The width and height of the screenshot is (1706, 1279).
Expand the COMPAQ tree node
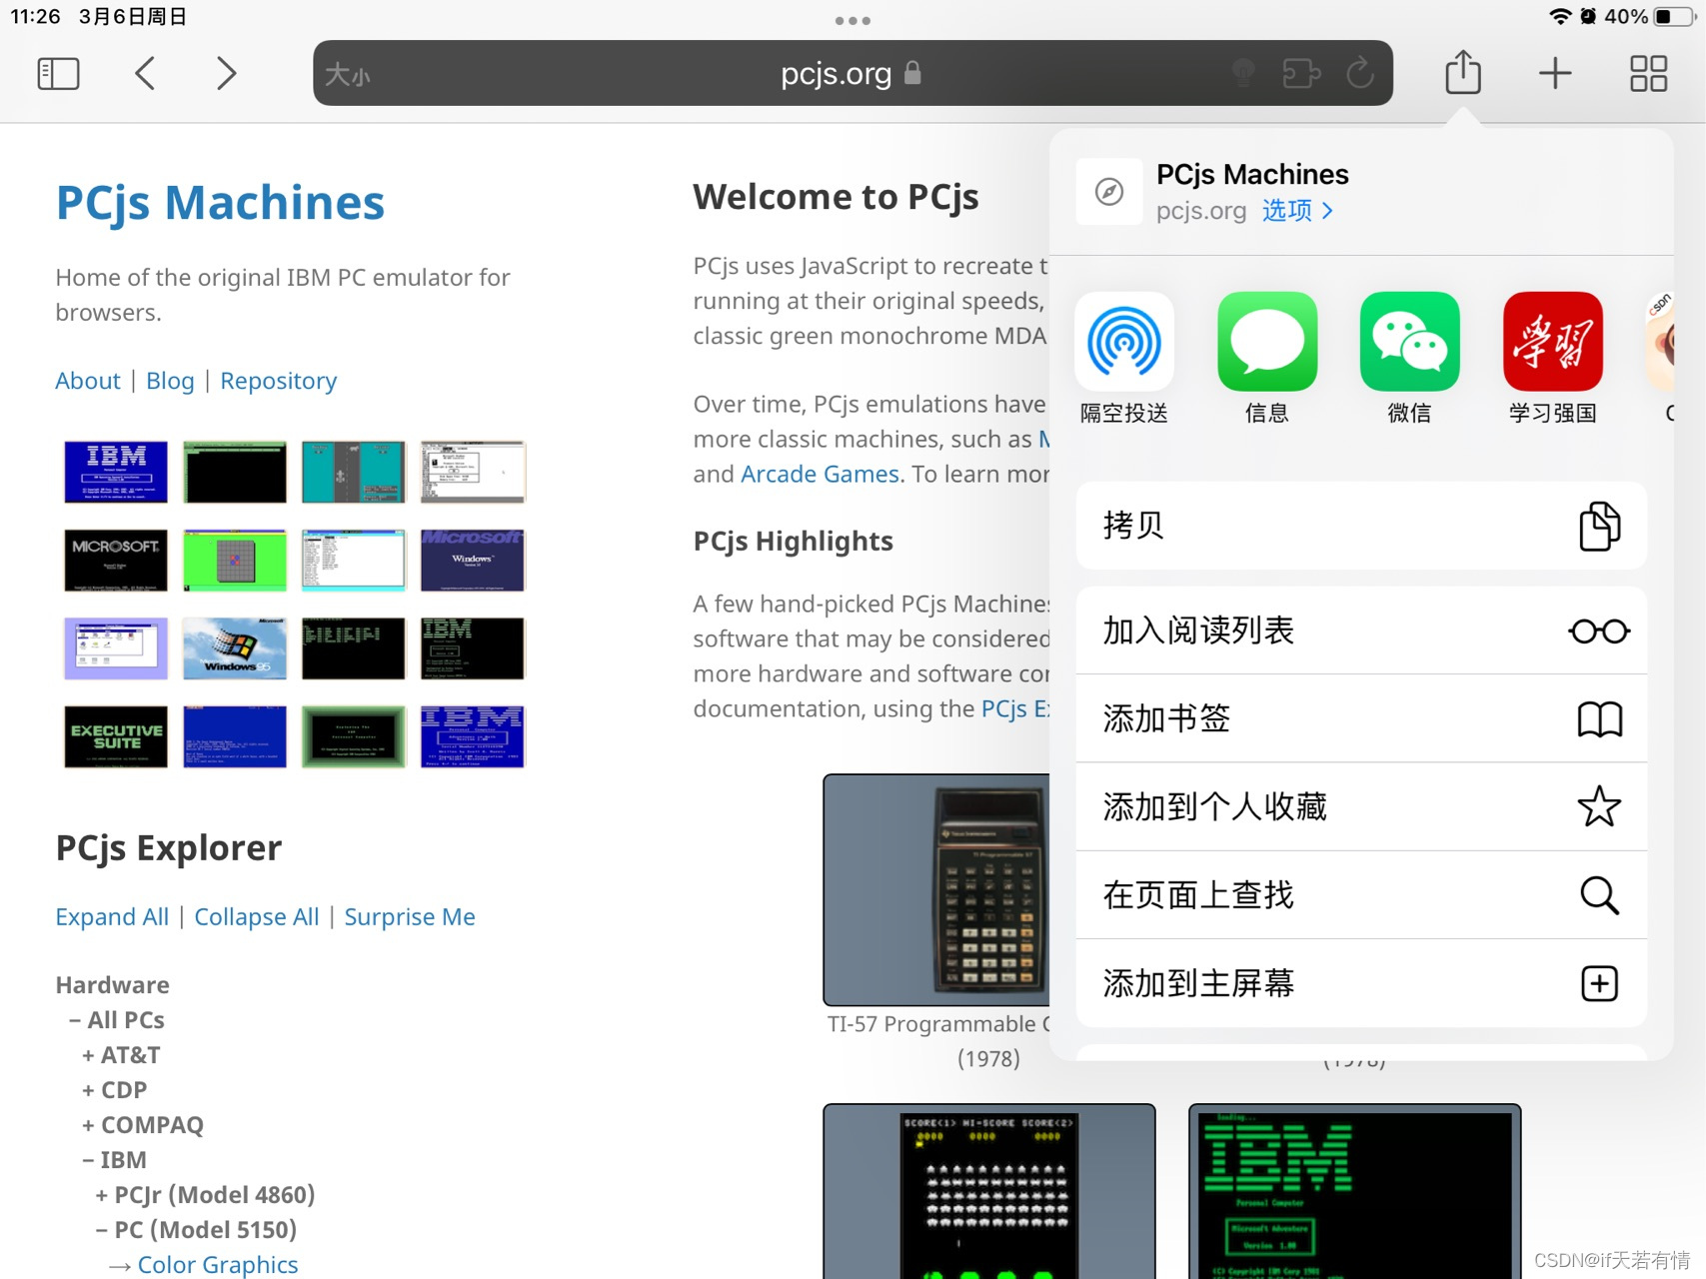click(x=143, y=1125)
